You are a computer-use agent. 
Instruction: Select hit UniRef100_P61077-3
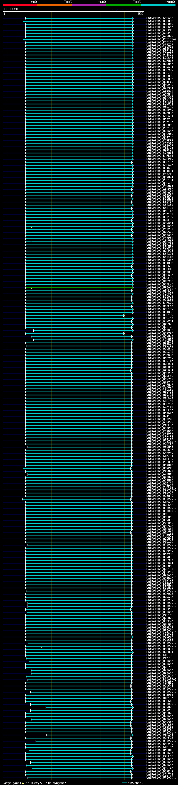point(161,679)
